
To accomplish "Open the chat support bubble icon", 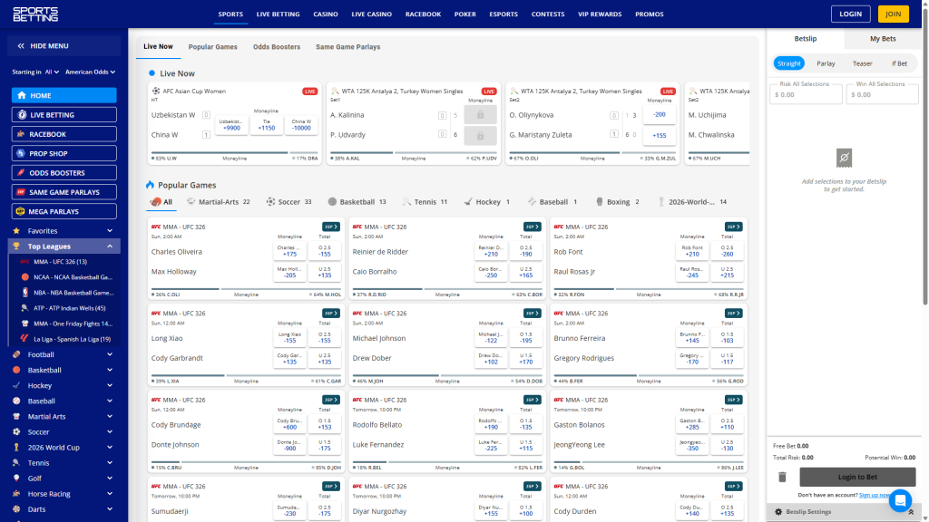I will [900, 500].
